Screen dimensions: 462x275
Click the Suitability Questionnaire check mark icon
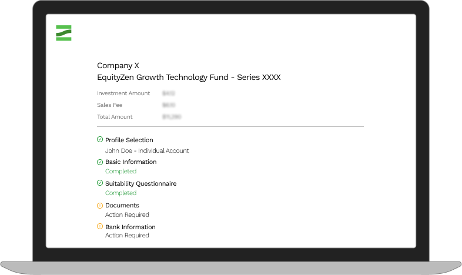(100, 183)
